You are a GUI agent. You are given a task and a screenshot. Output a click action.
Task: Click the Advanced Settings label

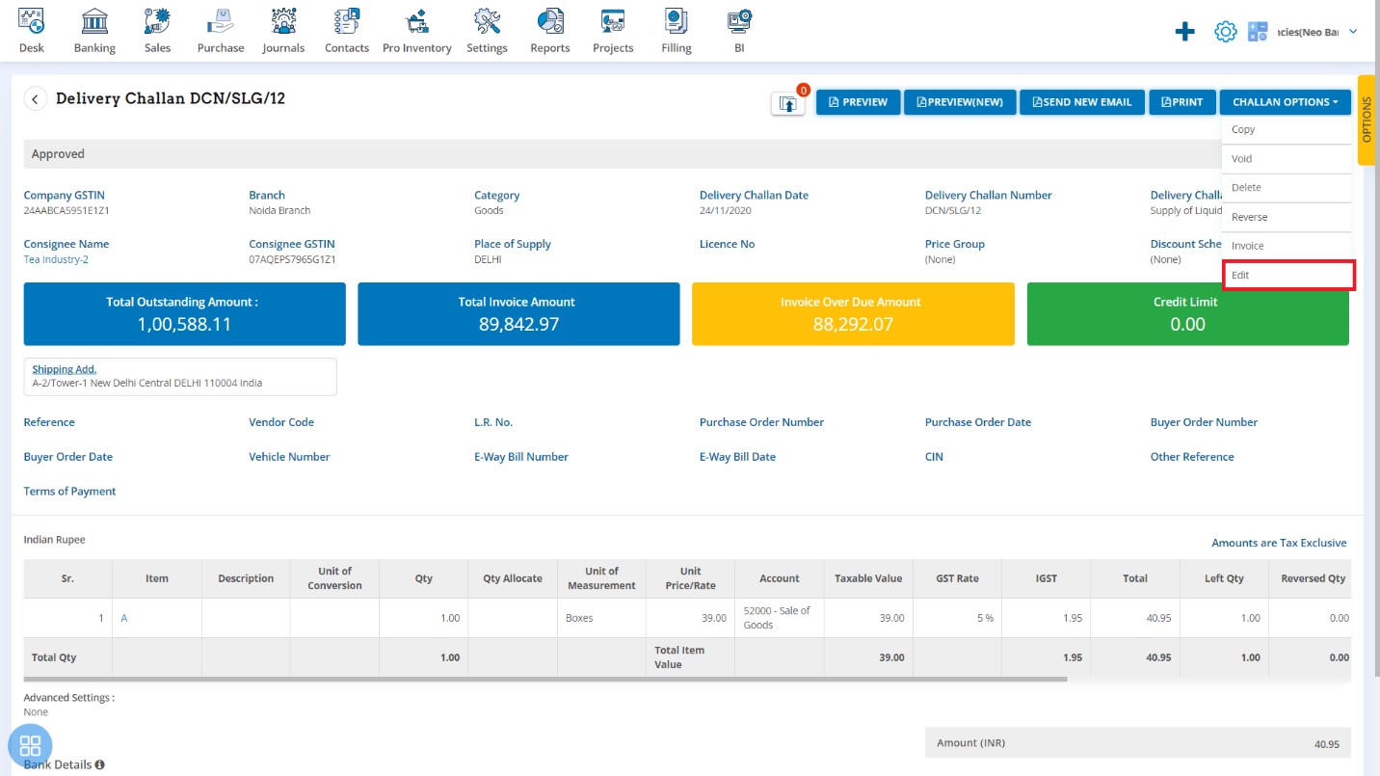coord(69,697)
